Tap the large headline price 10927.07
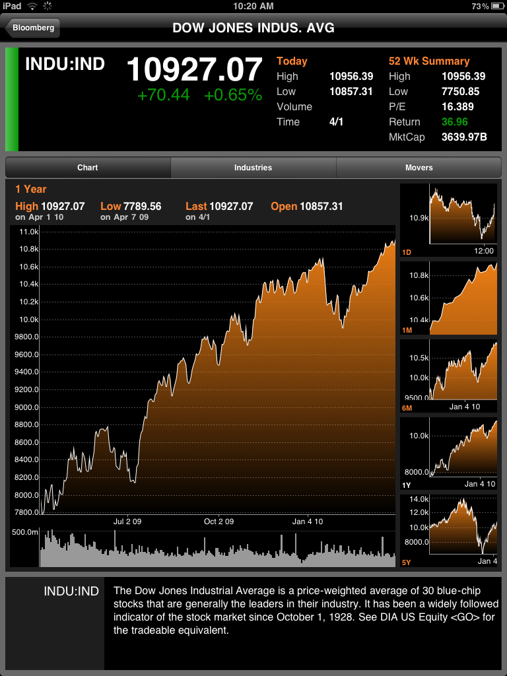This screenshot has height=676, width=507. [195, 69]
